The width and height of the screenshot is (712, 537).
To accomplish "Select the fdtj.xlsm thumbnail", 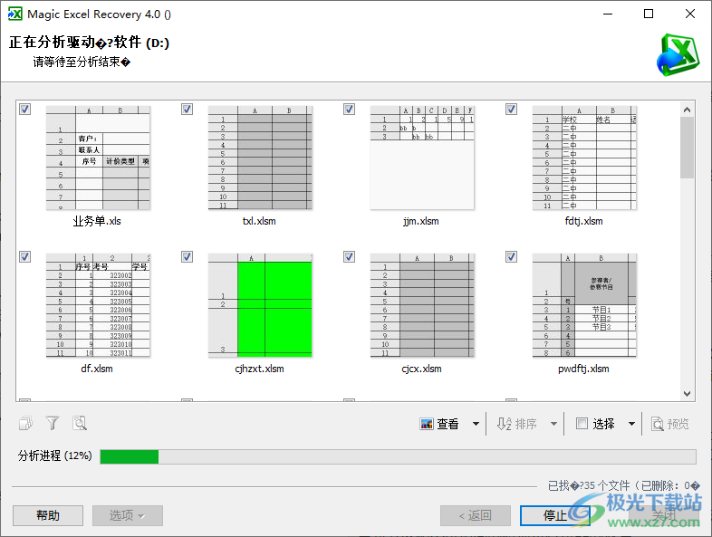I will coord(584,158).
